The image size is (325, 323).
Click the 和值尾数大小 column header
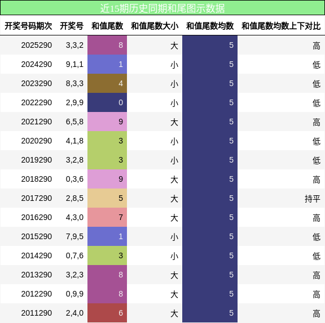click(x=155, y=26)
